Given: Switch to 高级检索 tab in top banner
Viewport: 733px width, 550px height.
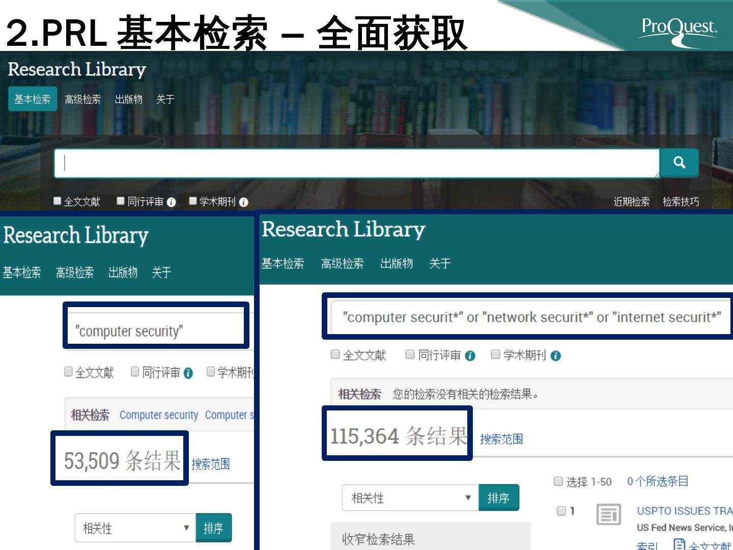Looking at the screenshot, I should point(82,99).
